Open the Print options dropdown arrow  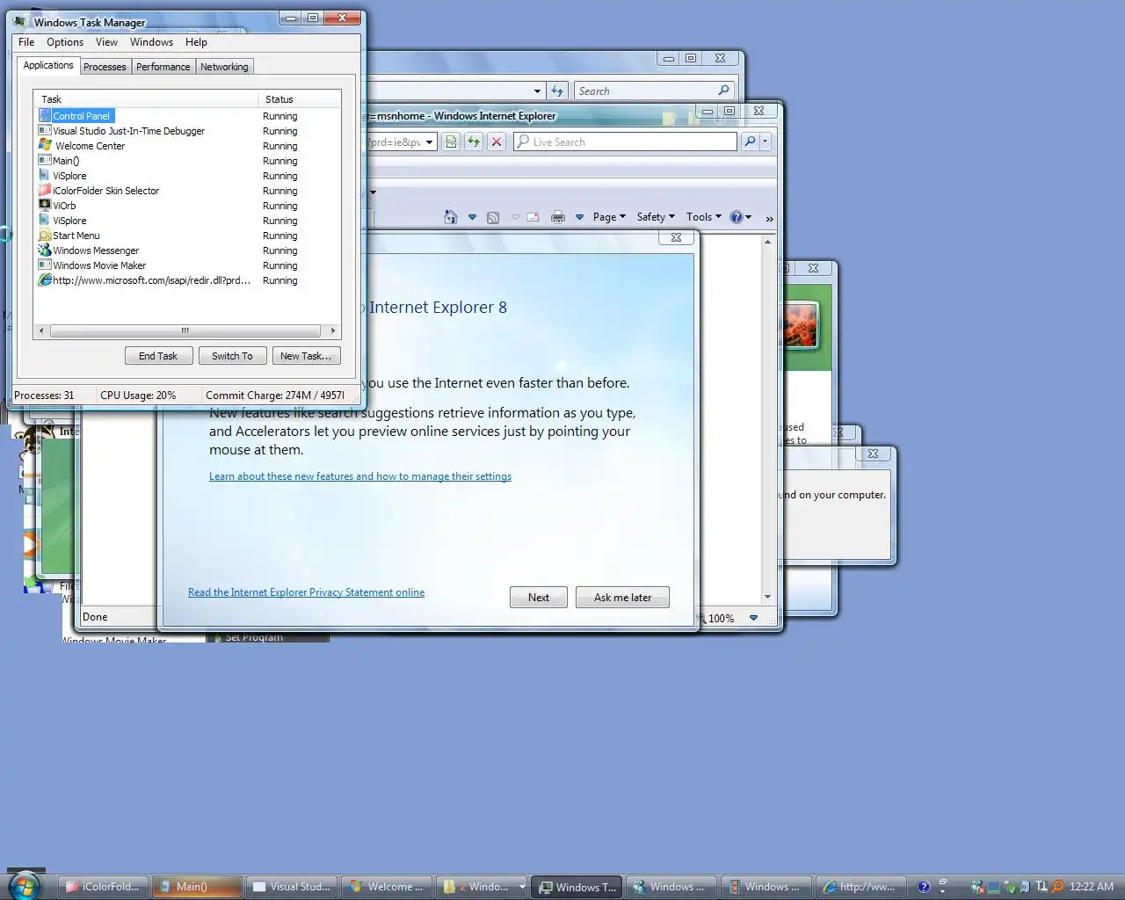[x=579, y=217]
